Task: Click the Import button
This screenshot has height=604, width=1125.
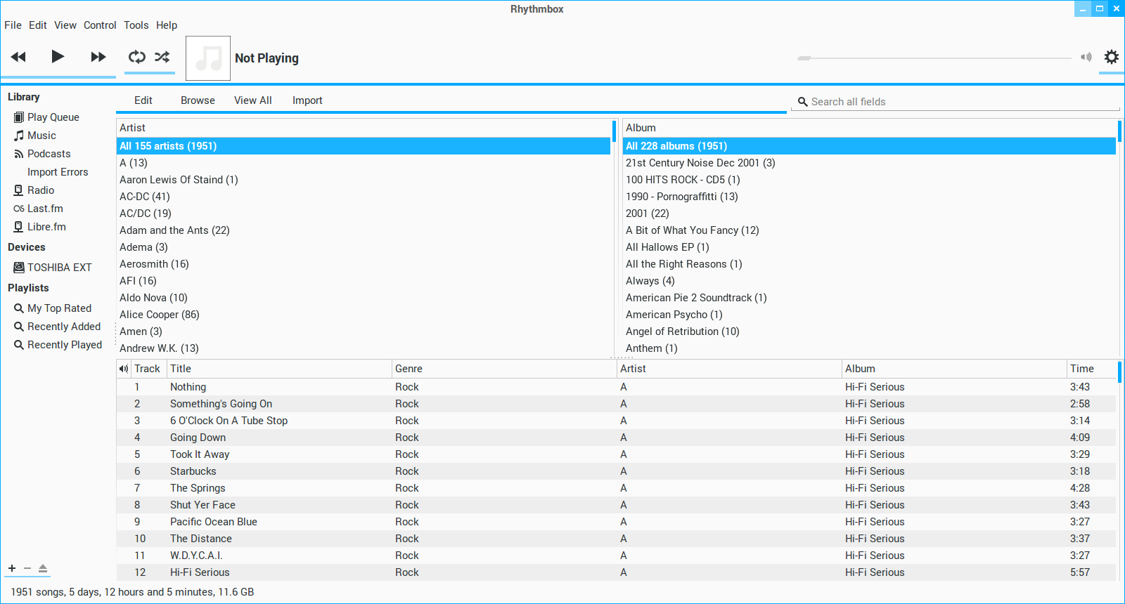Action: click(307, 100)
